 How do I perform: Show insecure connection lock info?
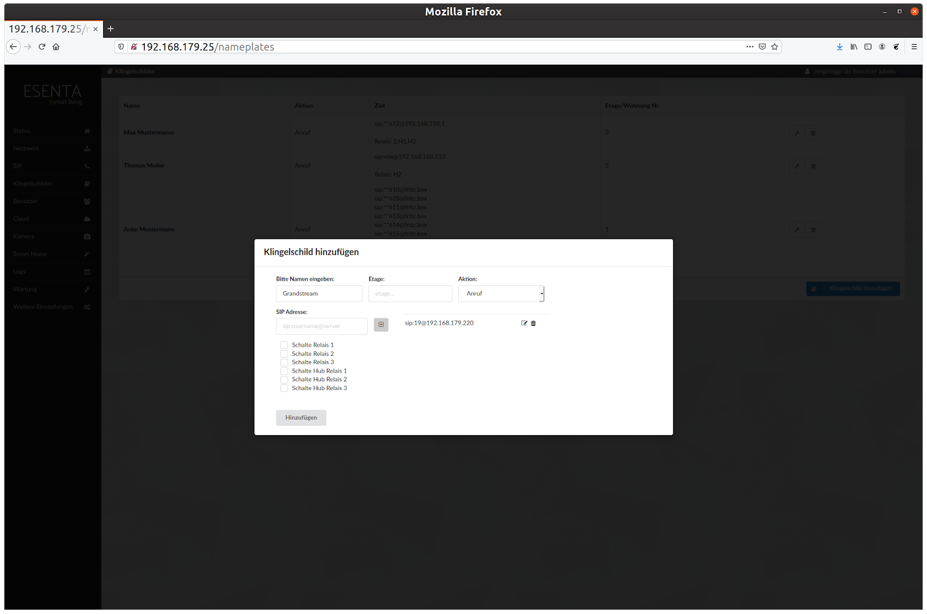[x=134, y=47]
